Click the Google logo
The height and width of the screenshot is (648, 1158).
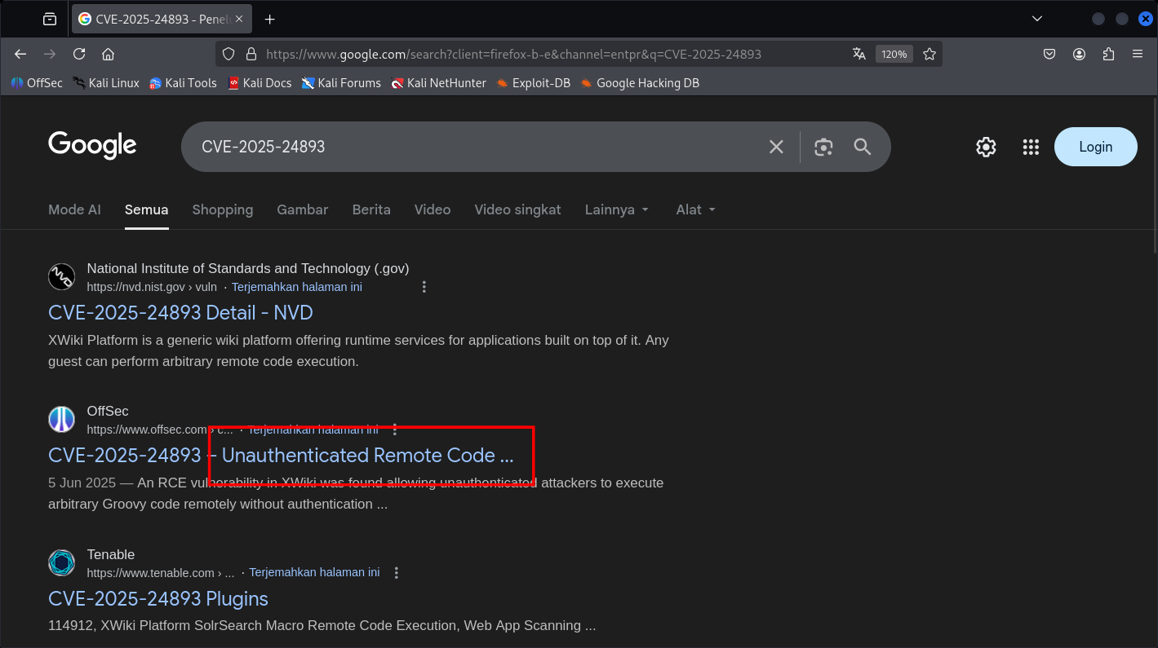92,146
